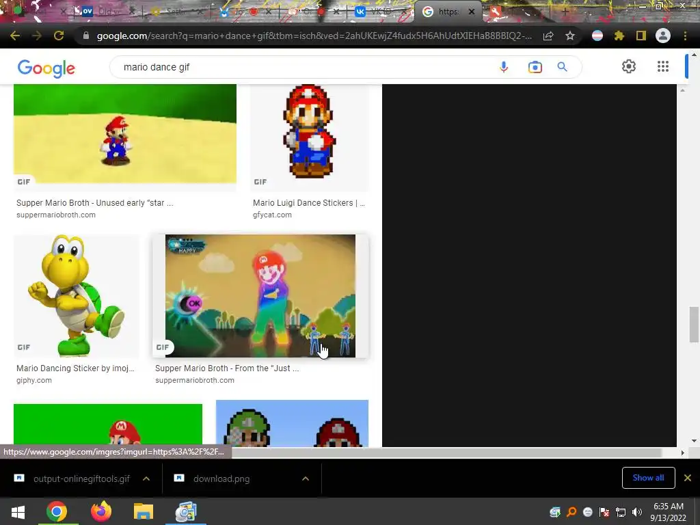The image size is (700, 525).
Task: Expand options for download.png download
Action: tap(306, 479)
